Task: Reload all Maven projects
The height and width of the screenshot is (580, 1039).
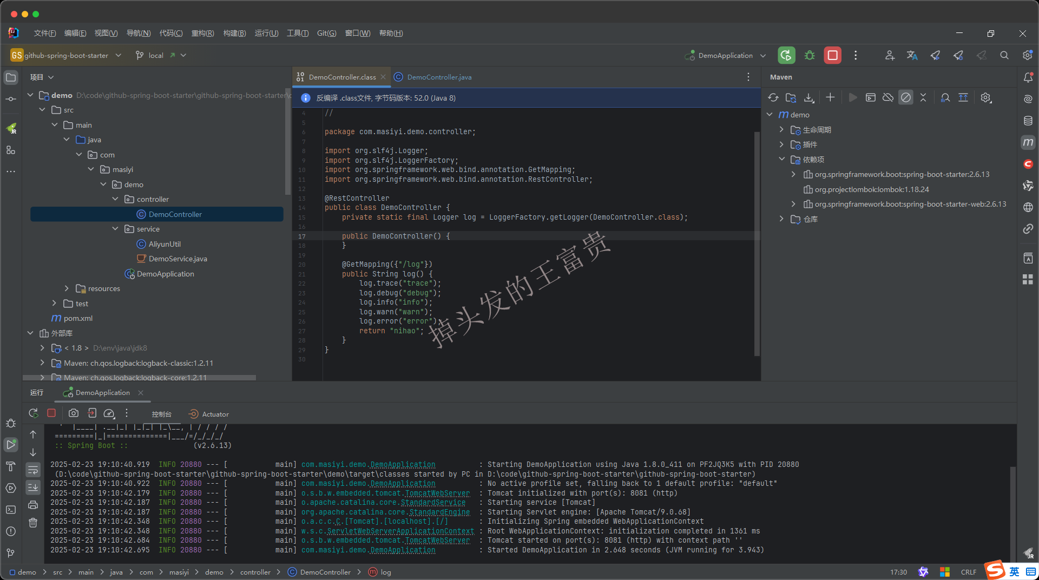Action: pyautogui.click(x=773, y=98)
